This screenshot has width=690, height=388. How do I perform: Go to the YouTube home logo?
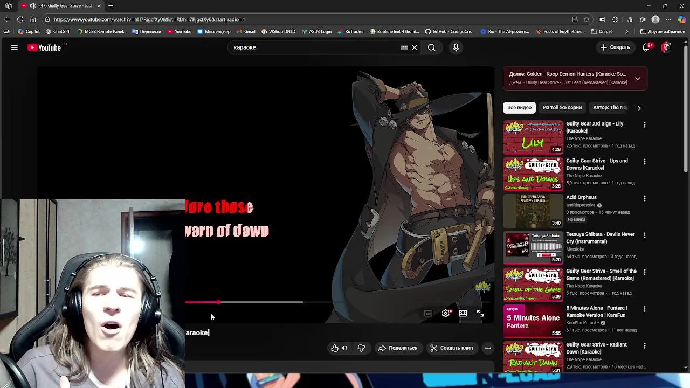pyautogui.click(x=44, y=47)
